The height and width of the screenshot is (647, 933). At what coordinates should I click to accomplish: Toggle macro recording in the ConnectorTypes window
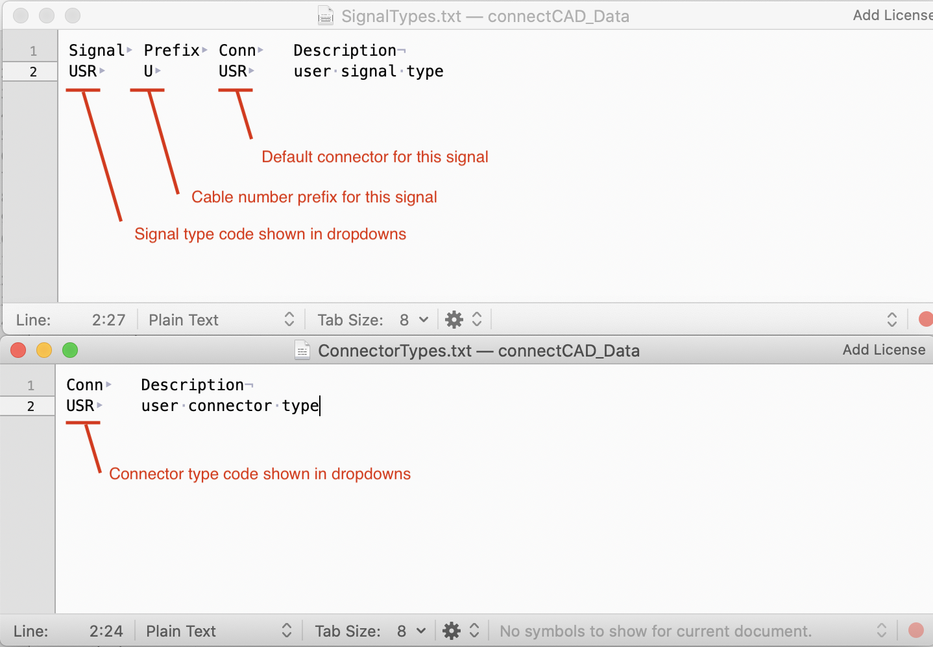(916, 631)
